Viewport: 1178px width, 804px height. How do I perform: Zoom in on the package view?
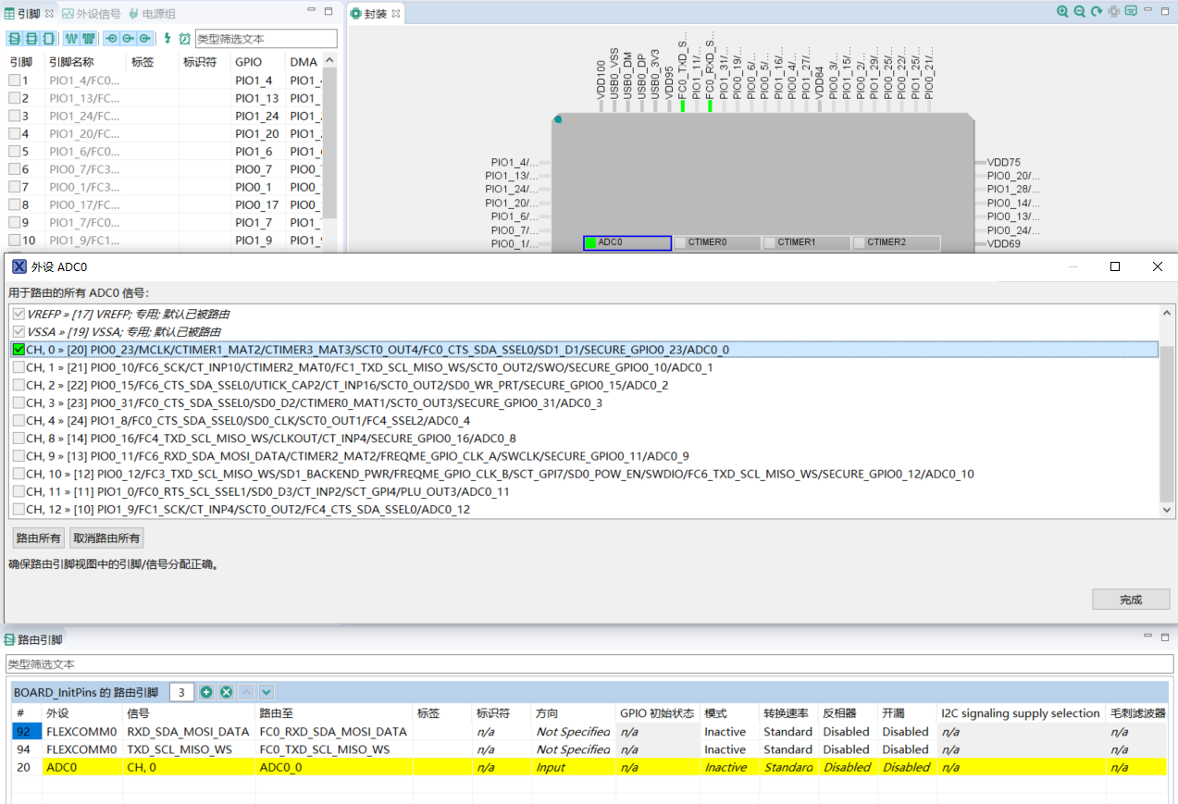coord(1062,12)
